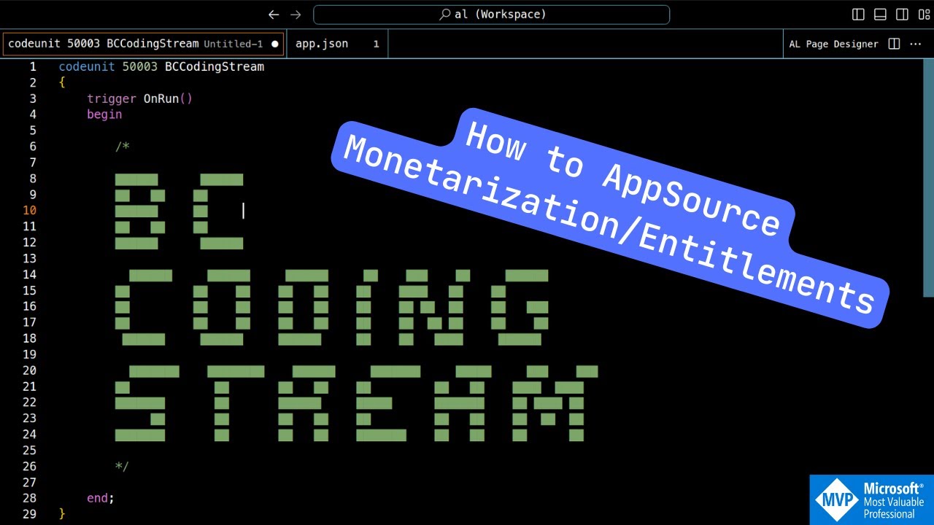Viewport: 934px width, 525px height.
Task: Click the opening brace on line 2
Action: click(62, 82)
